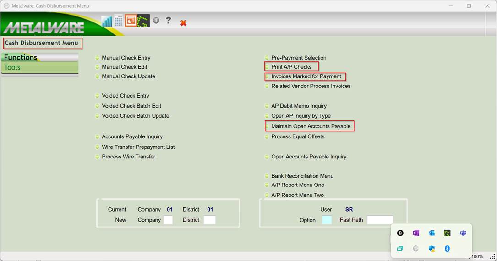Open Wire Transfer Prepayment List
This screenshot has height=261, width=497.
click(138, 147)
